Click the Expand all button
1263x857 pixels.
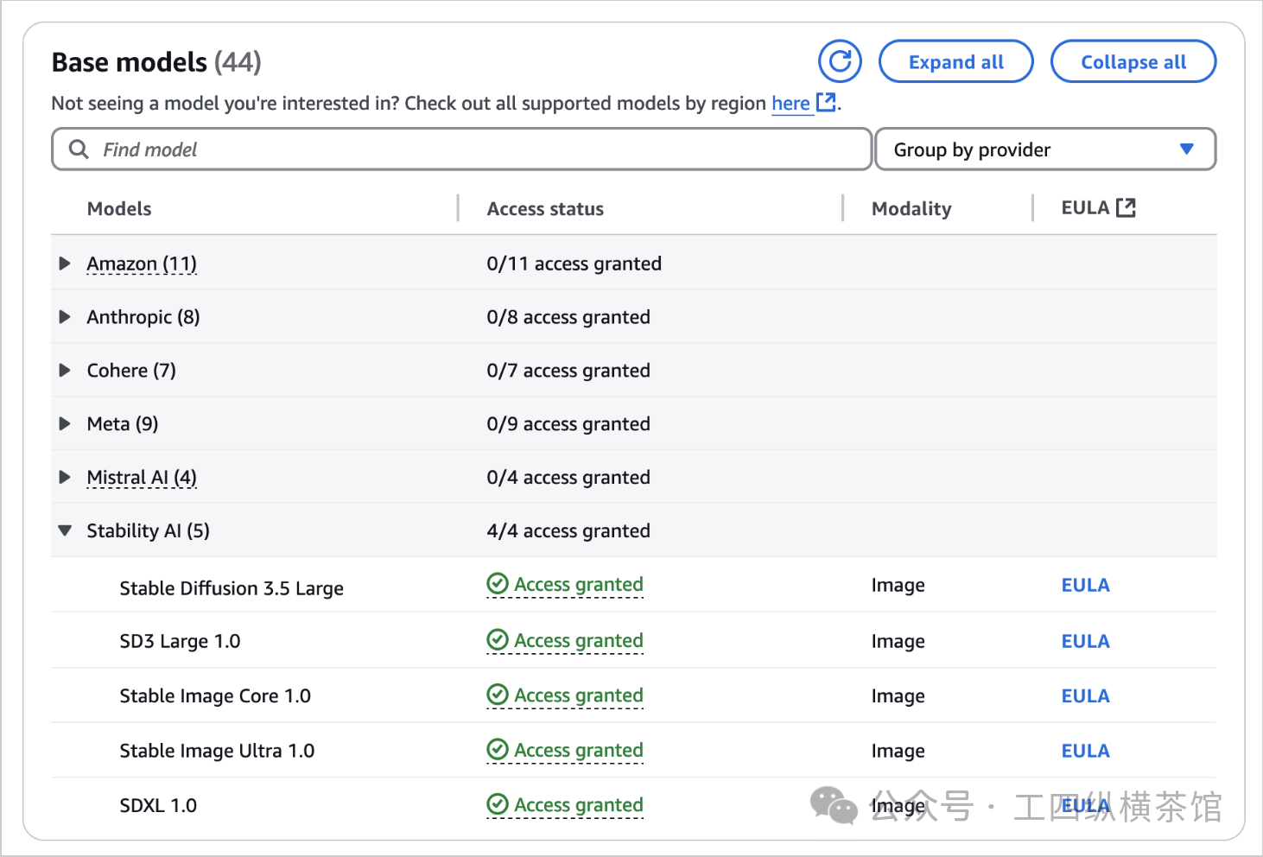tap(955, 62)
